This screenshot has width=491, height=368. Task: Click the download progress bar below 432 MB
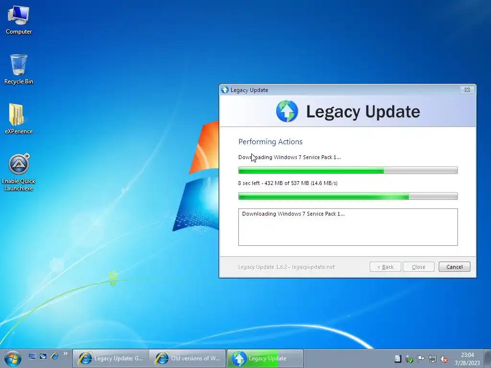tap(348, 196)
